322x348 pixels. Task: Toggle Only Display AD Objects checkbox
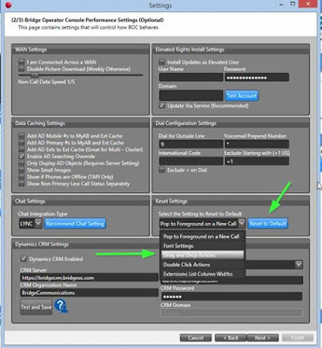[x=22, y=163]
